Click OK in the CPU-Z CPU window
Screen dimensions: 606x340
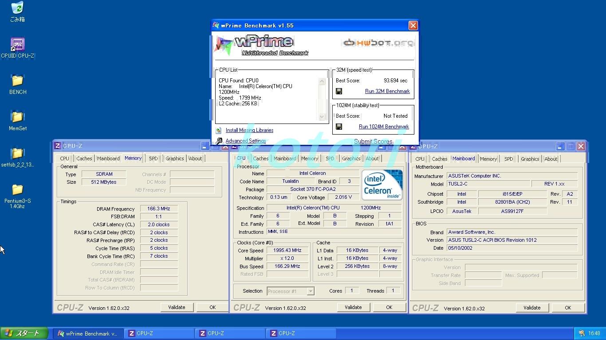pyautogui.click(x=389, y=307)
